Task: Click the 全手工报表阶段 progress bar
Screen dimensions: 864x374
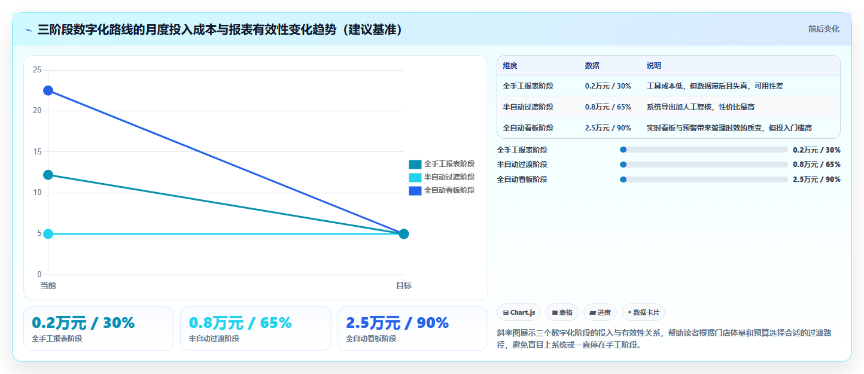Action: pyautogui.click(x=704, y=150)
